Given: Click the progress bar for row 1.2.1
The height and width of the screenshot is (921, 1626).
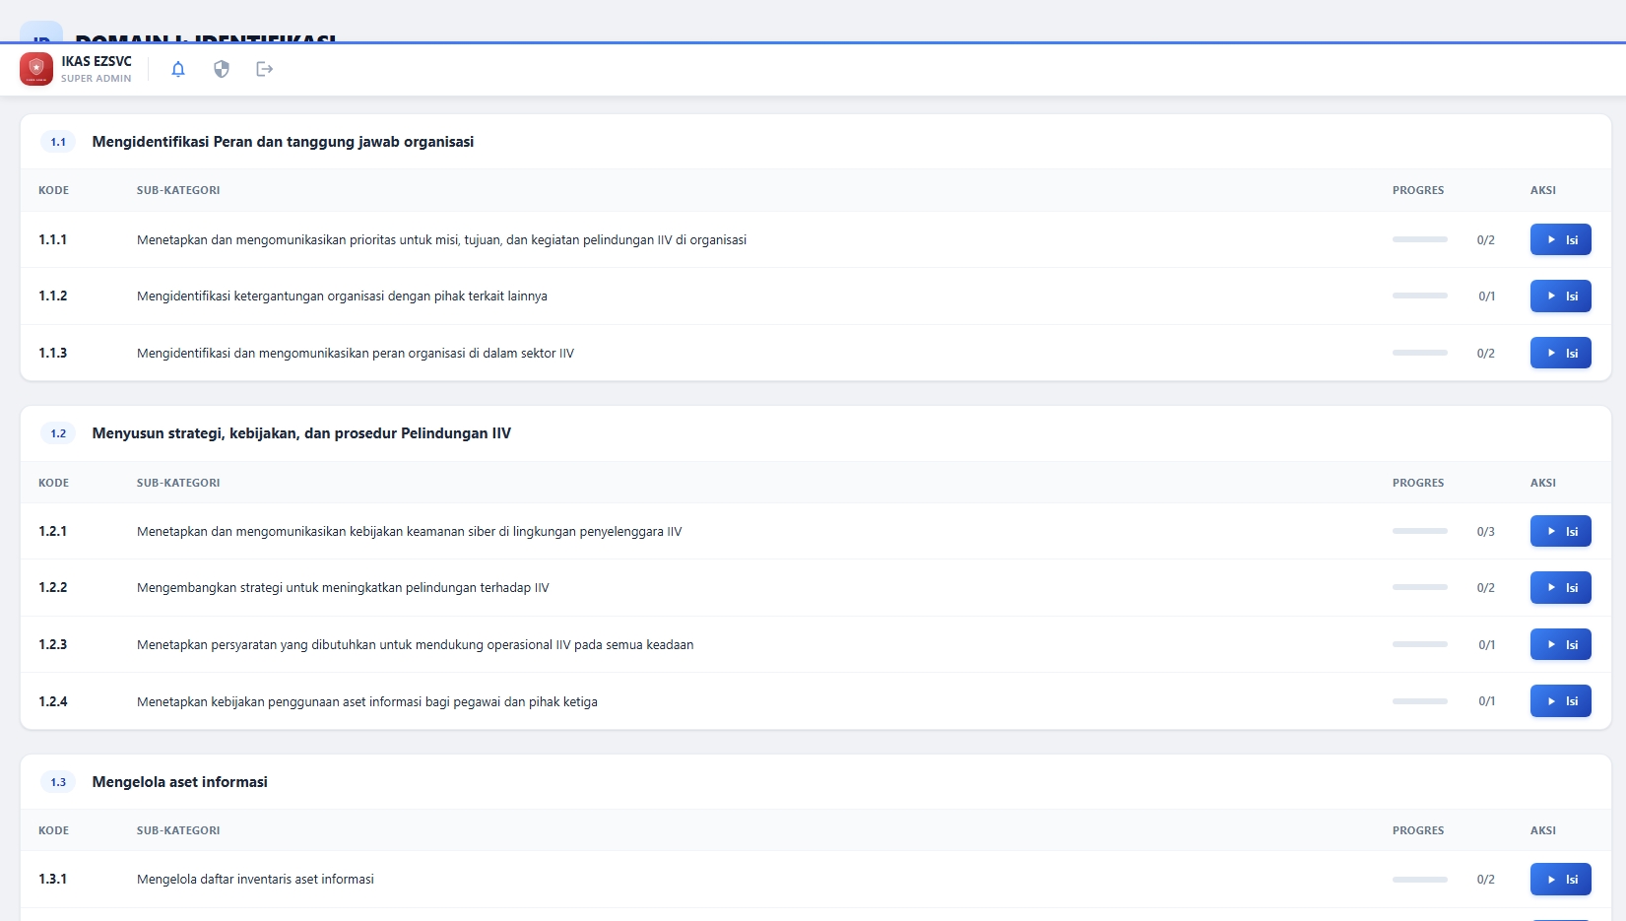Looking at the screenshot, I should coord(1419,530).
